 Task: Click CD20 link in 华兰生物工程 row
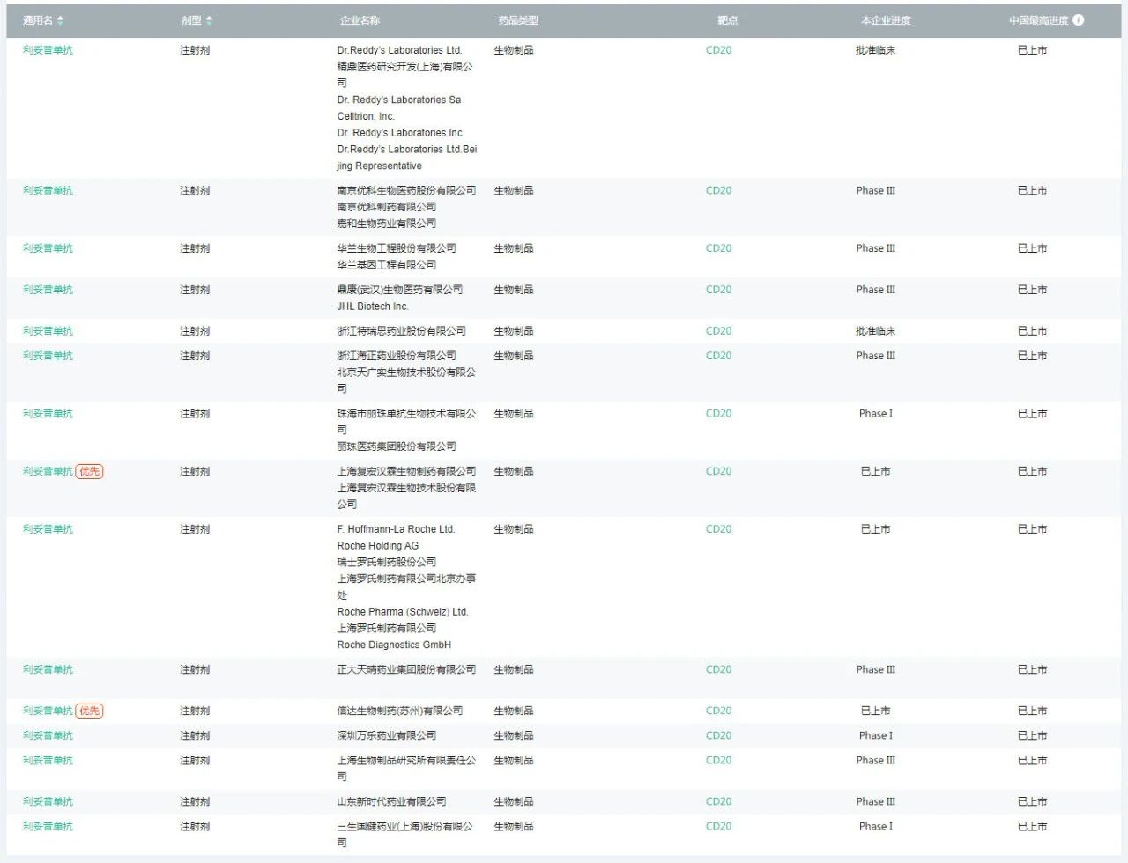pyautogui.click(x=718, y=248)
